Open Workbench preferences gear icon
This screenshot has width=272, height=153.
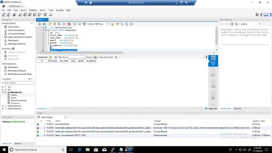pos(257,15)
